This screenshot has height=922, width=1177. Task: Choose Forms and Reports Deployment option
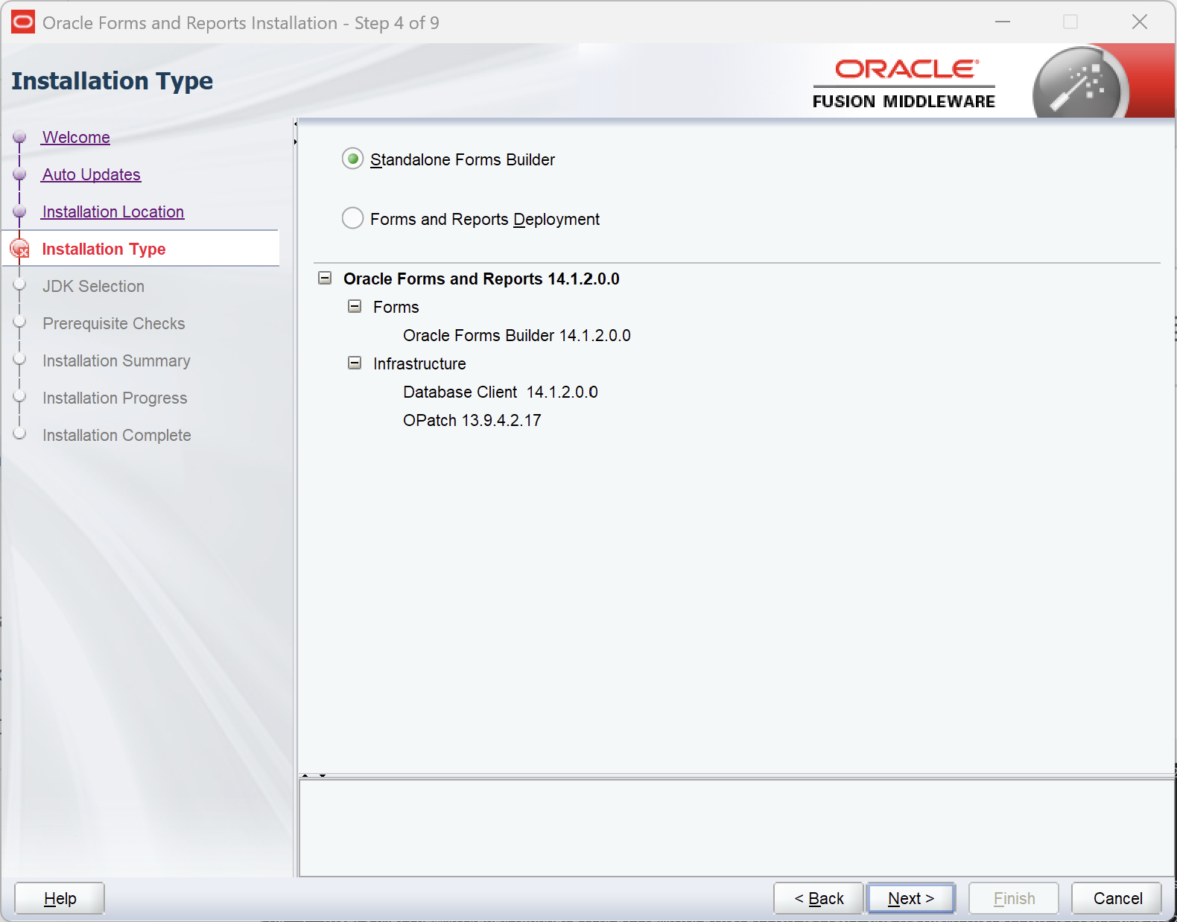point(352,218)
